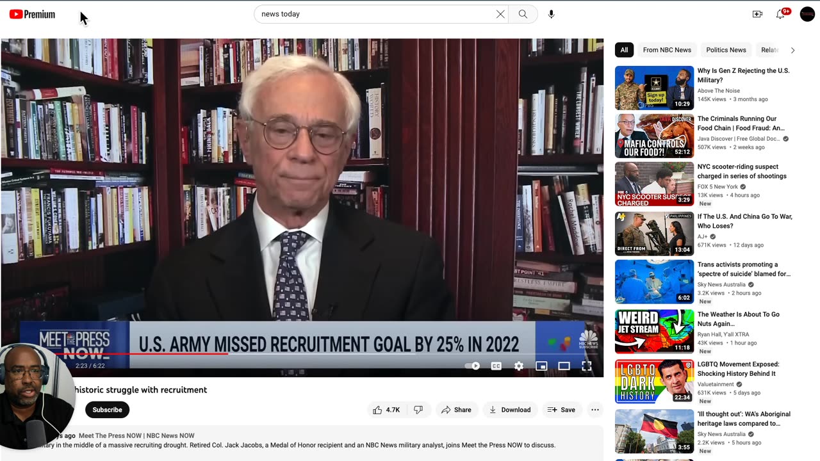Save video to a playlist

[561, 410]
